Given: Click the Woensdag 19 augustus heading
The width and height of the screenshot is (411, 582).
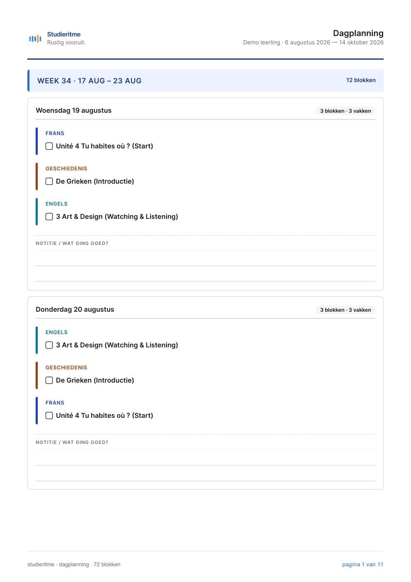Looking at the screenshot, I should click(x=74, y=110).
